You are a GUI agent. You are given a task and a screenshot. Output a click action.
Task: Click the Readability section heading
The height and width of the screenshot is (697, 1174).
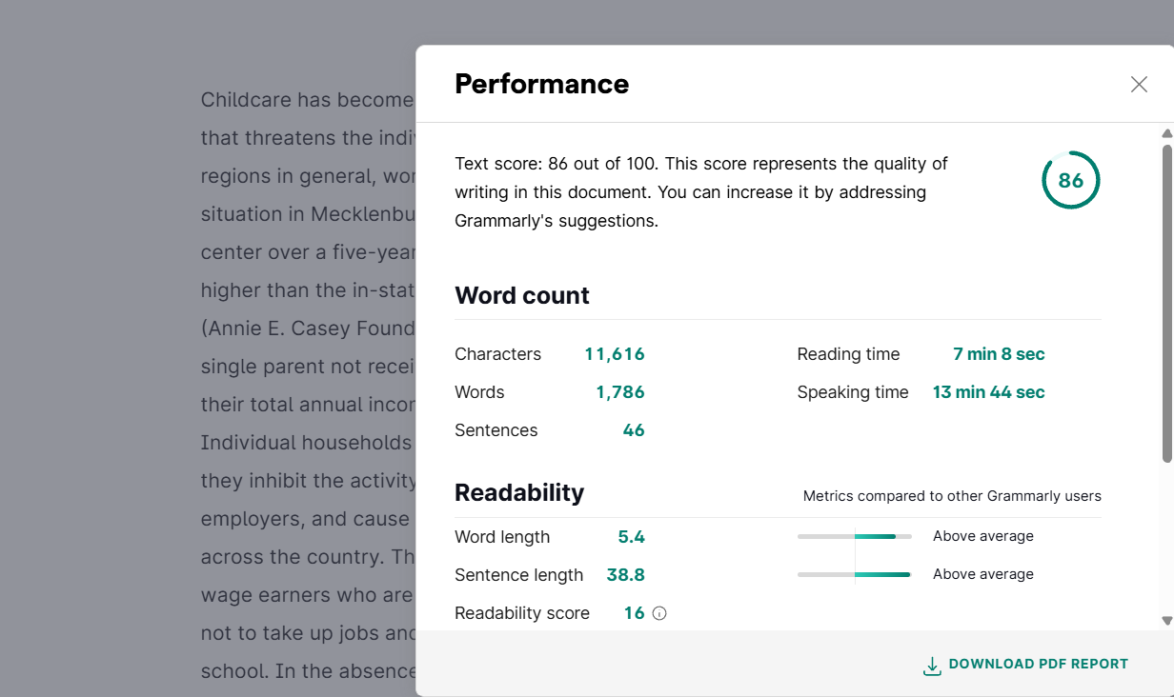click(519, 492)
